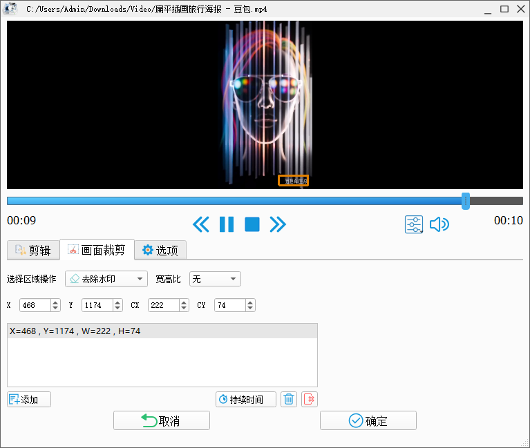Confirm with the 确定 button
Image resolution: width=530 pixels, height=448 pixels.
[368, 420]
